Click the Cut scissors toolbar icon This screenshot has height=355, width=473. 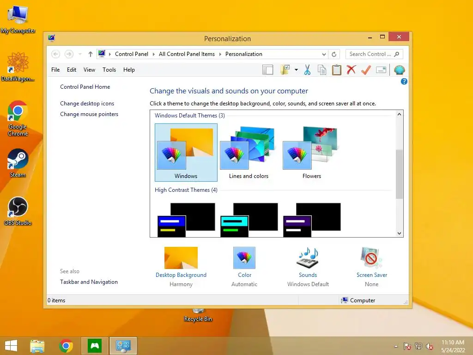click(307, 70)
